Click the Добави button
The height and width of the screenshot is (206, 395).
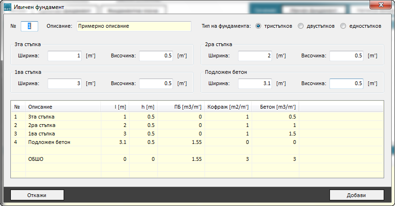point(356,195)
